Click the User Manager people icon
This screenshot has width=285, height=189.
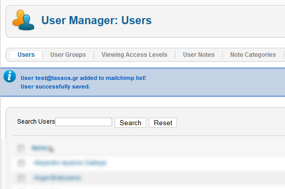tap(23, 20)
